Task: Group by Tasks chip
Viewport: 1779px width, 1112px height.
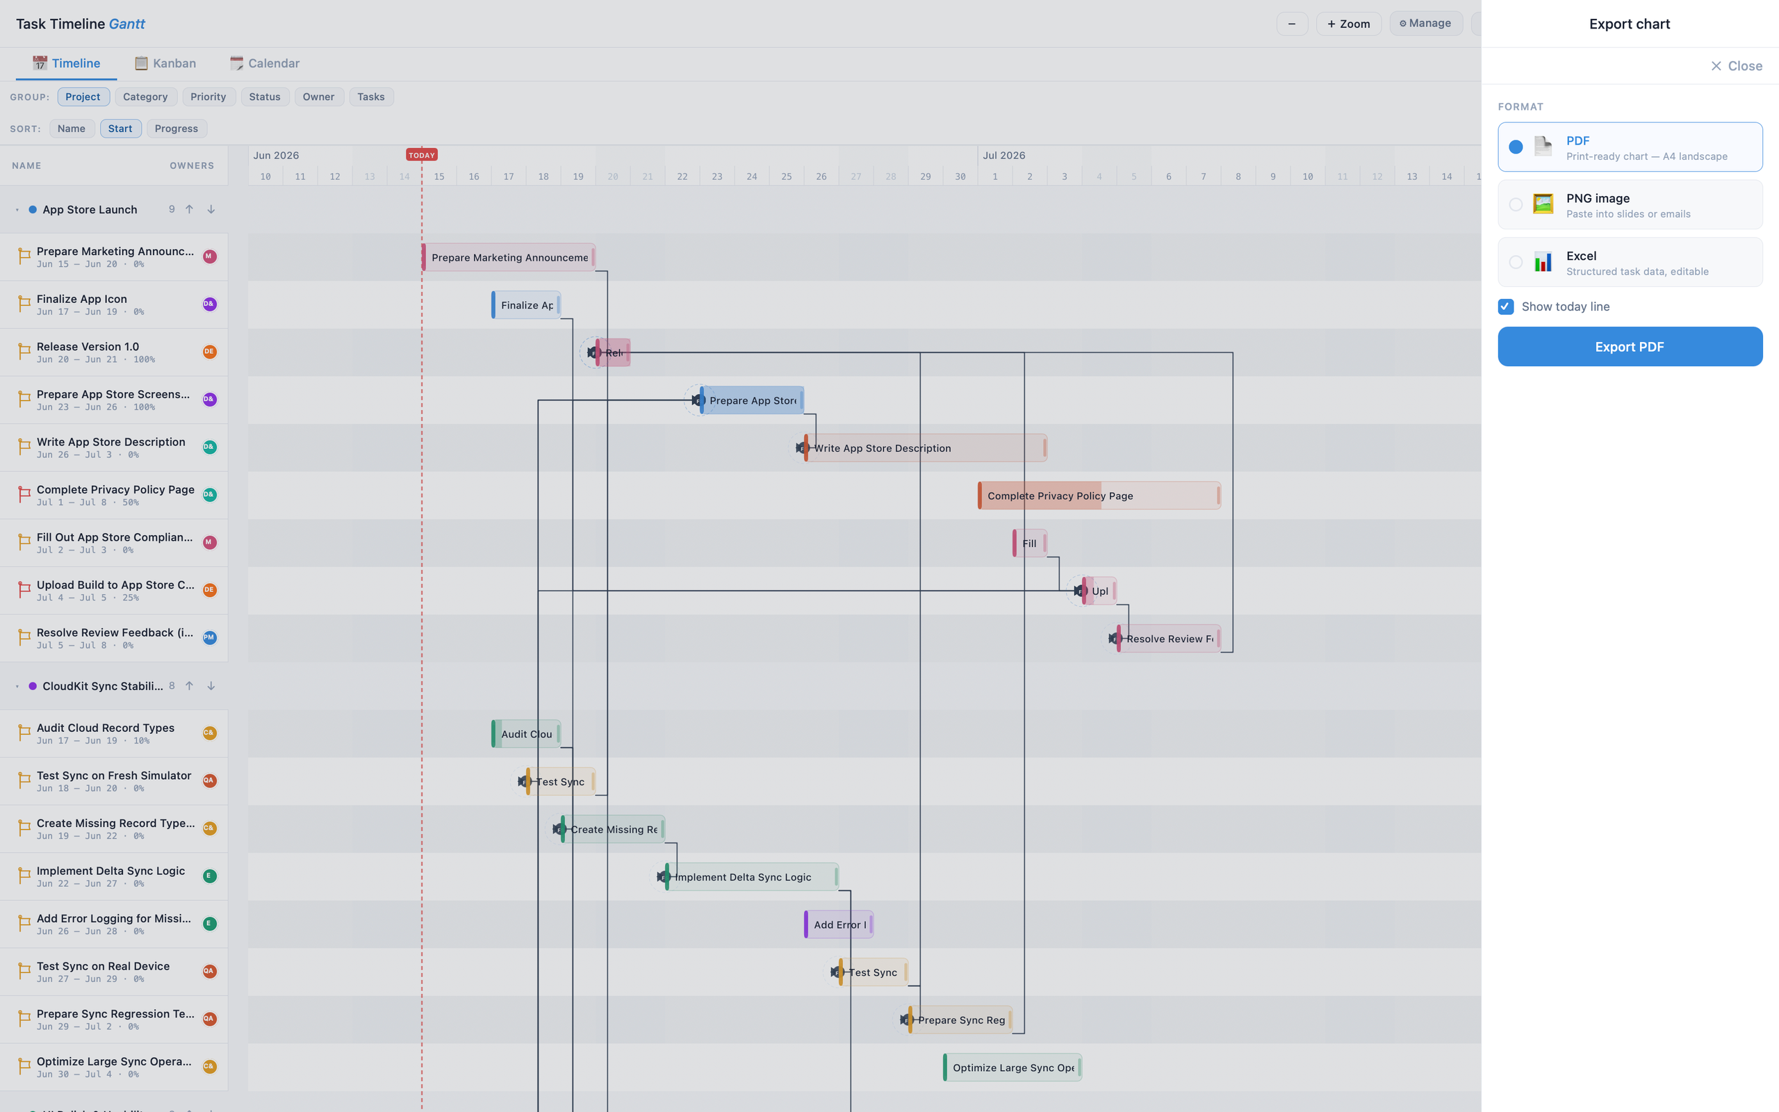Action: pos(371,97)
